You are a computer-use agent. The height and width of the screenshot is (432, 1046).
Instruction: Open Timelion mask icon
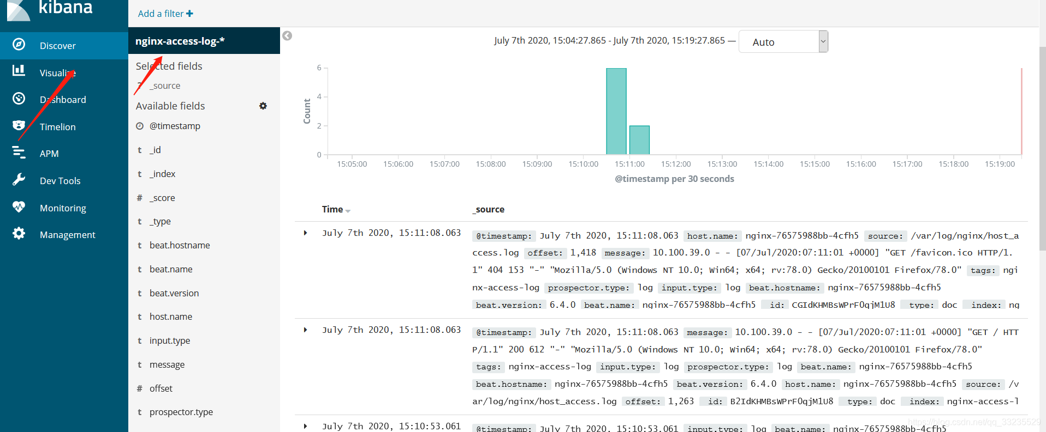coord(19,125)
